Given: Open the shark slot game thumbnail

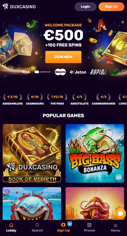Looking at the screenshot, I should 32,203.
